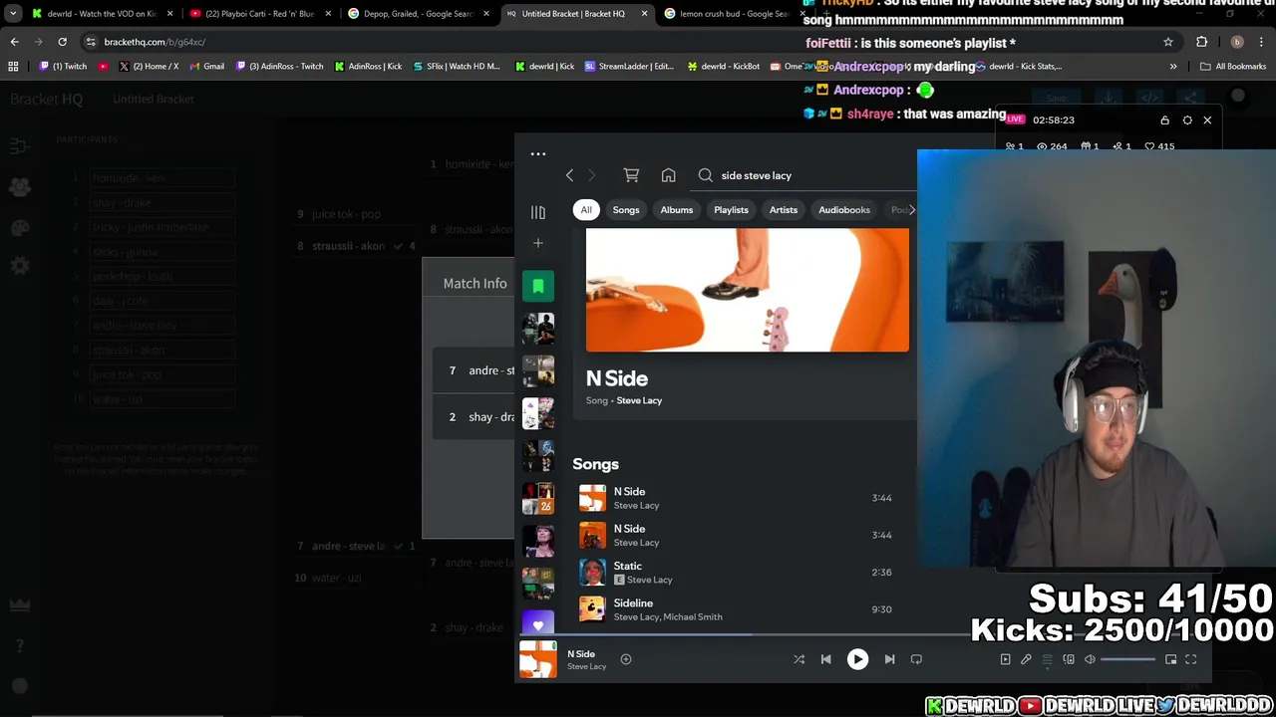Skip to next track
The image size is (1276, 717).
tap(889, 659)
